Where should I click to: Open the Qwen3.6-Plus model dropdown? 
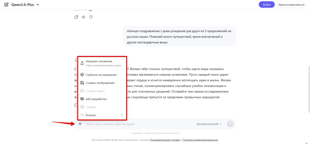25,4
